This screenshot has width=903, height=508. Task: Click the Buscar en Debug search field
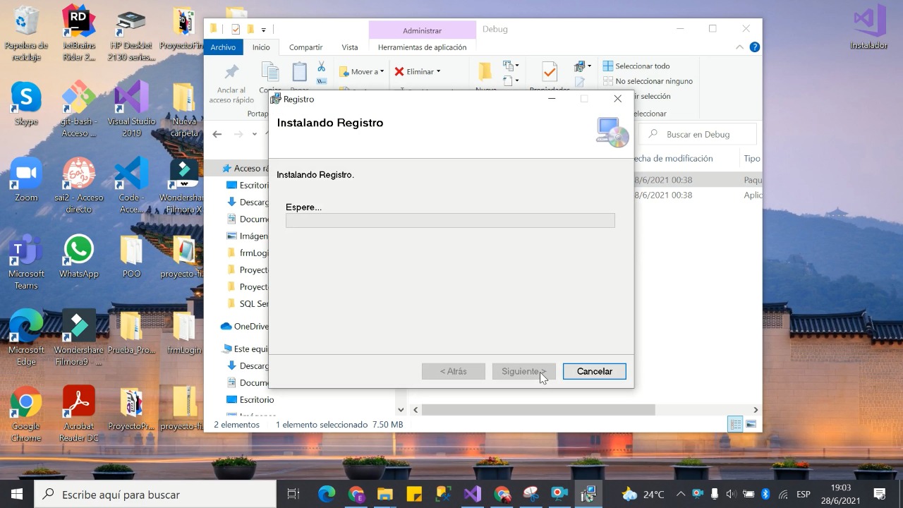tap(698, 134)
